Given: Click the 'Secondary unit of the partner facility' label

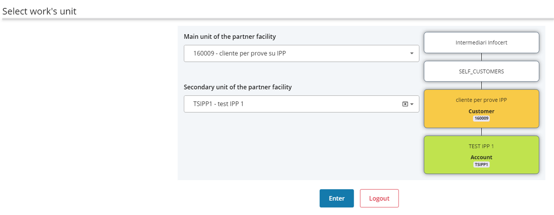Looking at the screenshot, I should point(238,87).
